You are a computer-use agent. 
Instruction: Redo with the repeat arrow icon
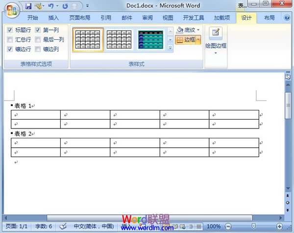tap(65, 6)
